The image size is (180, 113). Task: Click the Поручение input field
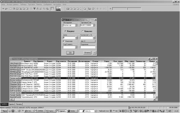click(x=88, y=47)
